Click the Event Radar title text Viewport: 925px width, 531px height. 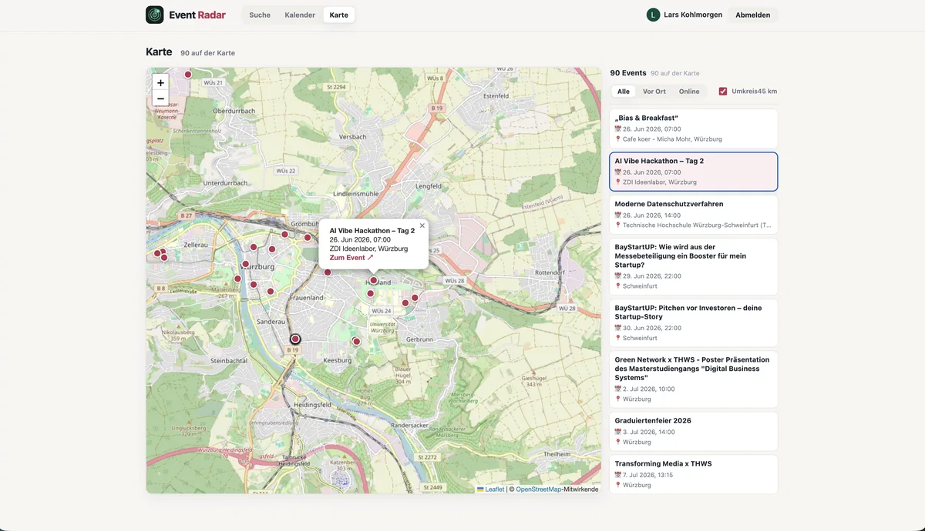coord(197,15)
